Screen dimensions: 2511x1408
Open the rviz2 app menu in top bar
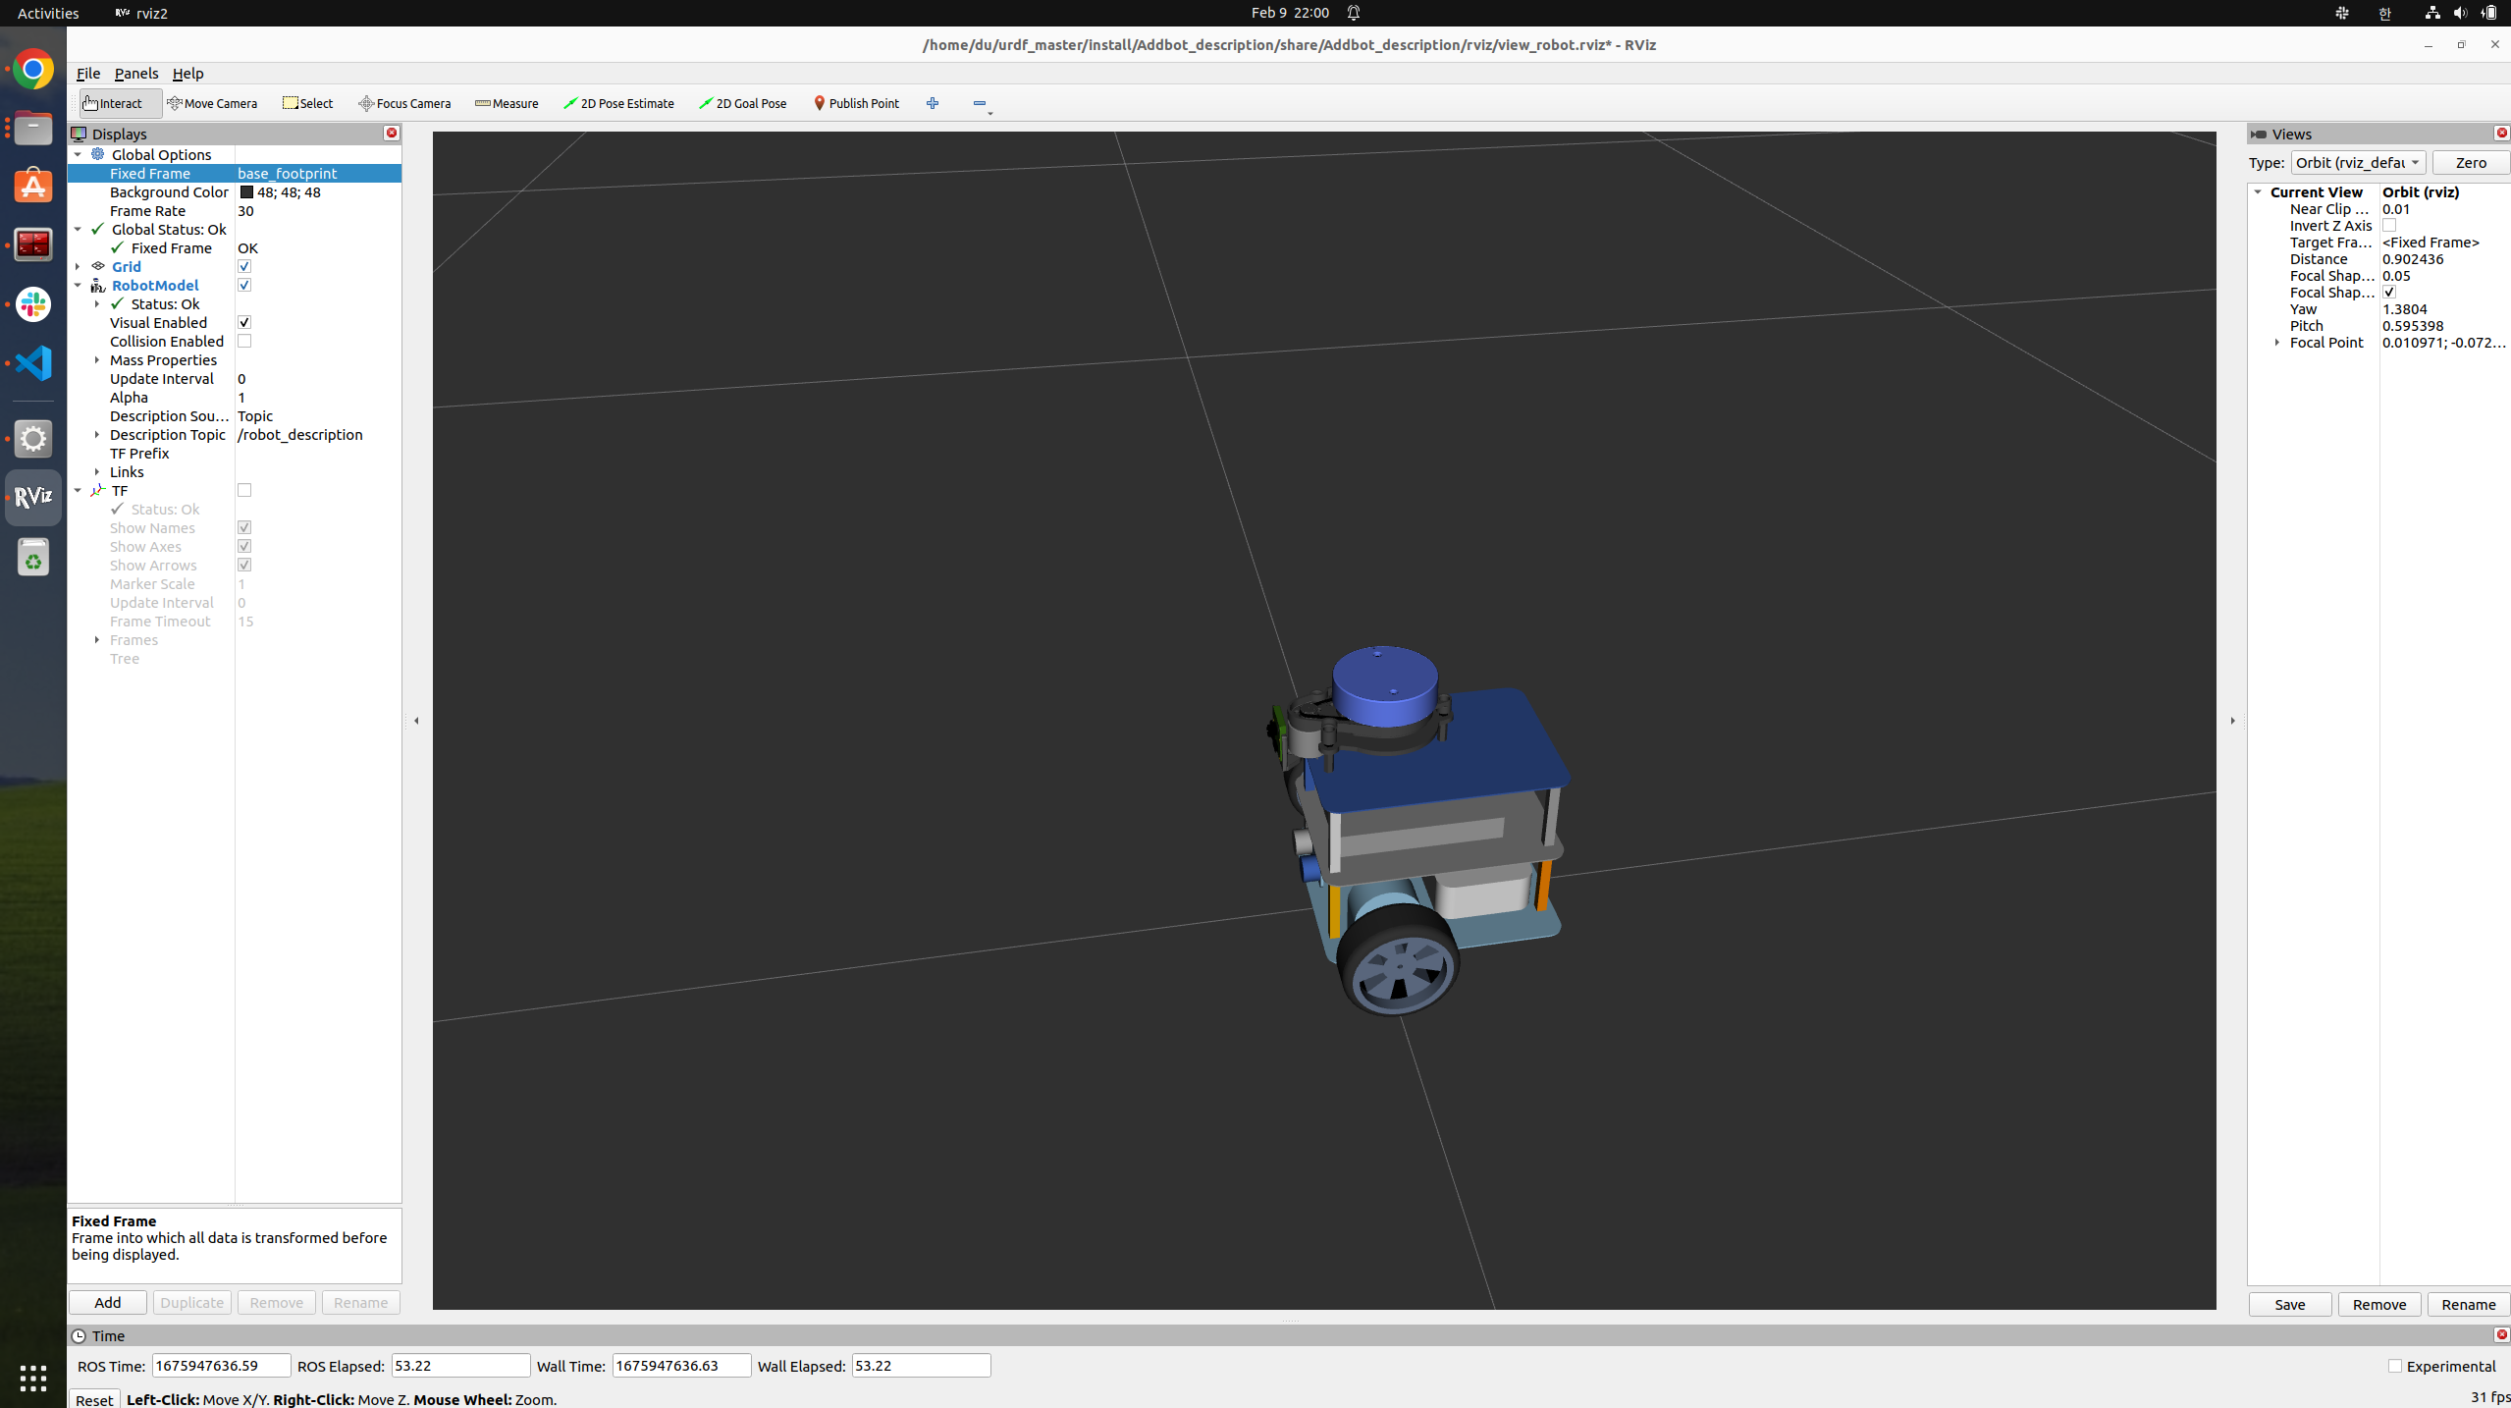tap(141, 13)
